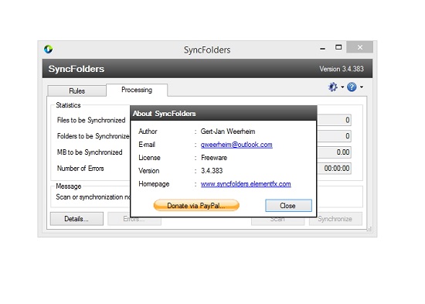Click the author name Gert-Jan Weerheim
The image size is (425, 304).
click(x=228, y=132)
